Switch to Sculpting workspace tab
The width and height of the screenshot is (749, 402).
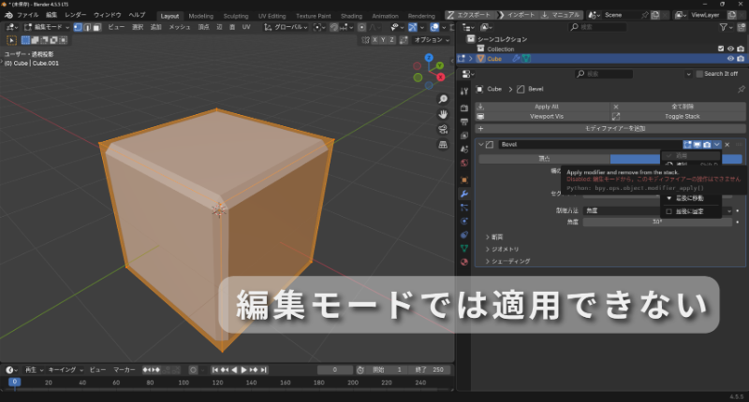(x=236, y=16)
